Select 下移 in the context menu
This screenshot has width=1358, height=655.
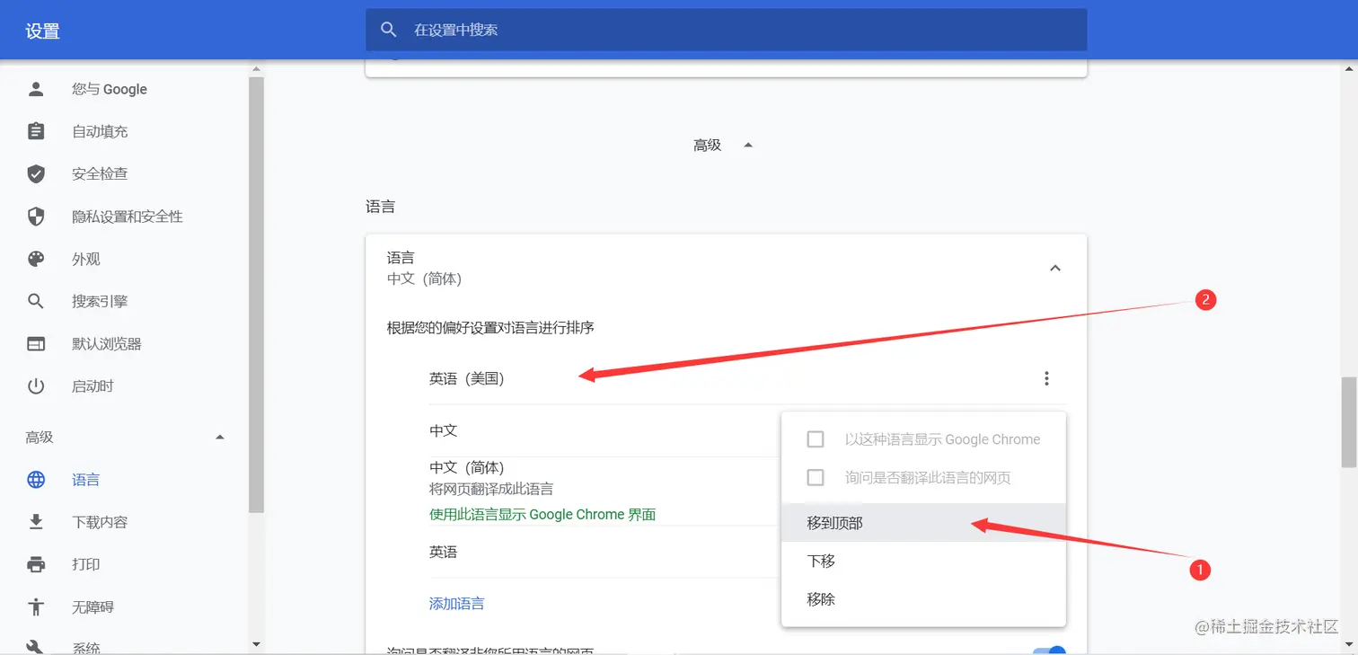pyautogui.click(x=923, y=561)
